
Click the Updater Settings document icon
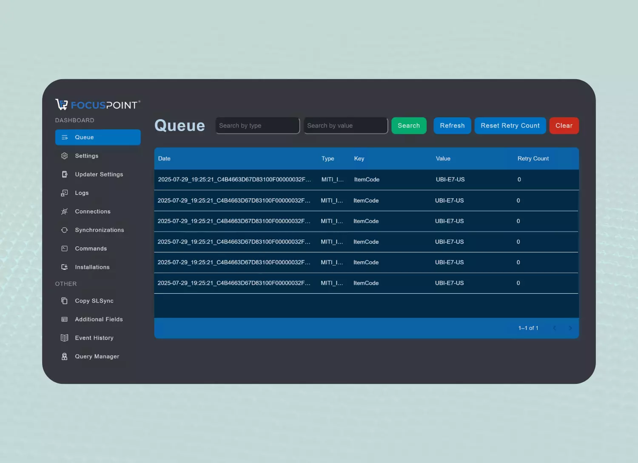point(64,174)
